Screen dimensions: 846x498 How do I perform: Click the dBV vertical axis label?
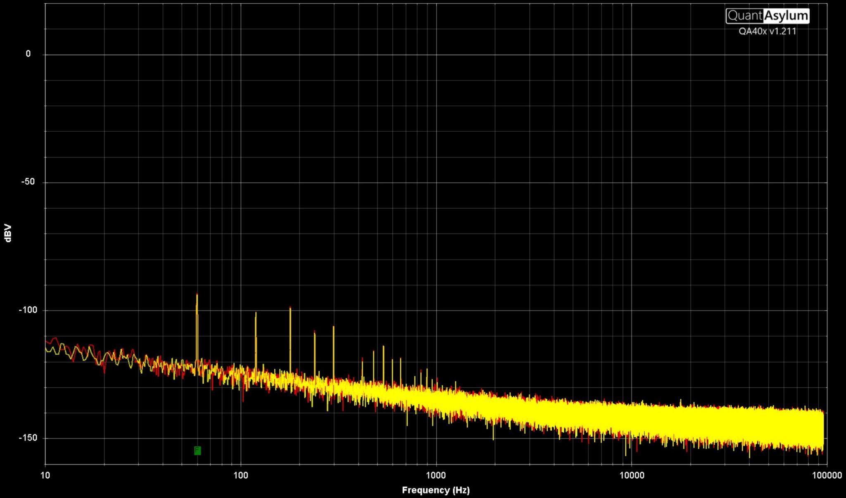click(8, 233)
